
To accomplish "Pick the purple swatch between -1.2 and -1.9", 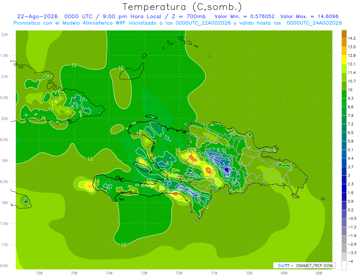I will tap(344, 231).
